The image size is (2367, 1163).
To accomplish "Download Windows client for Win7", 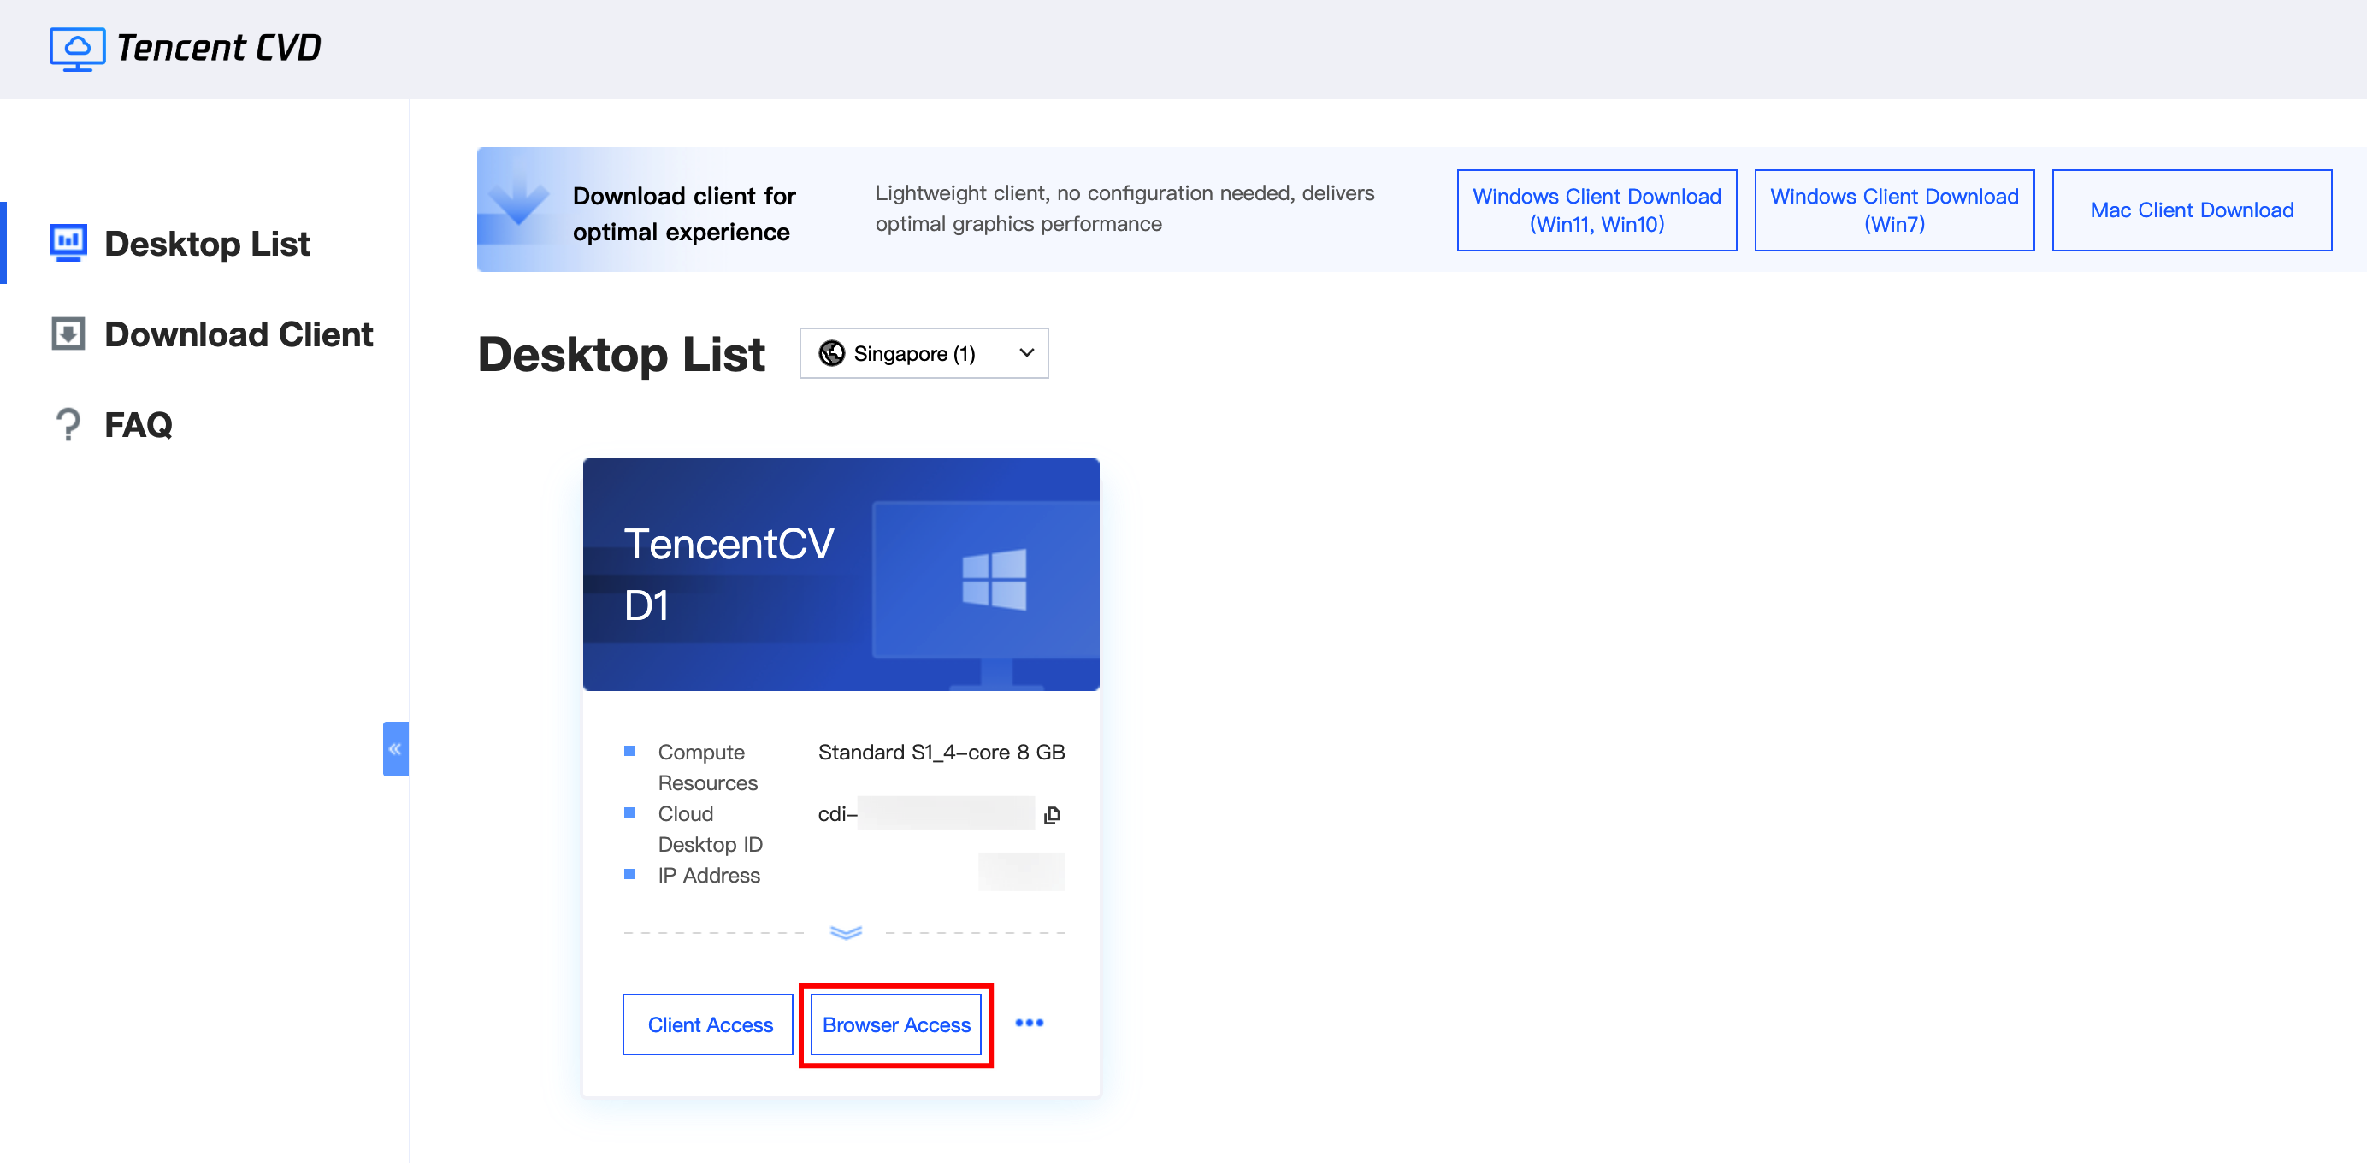I will click(1894, 210).
